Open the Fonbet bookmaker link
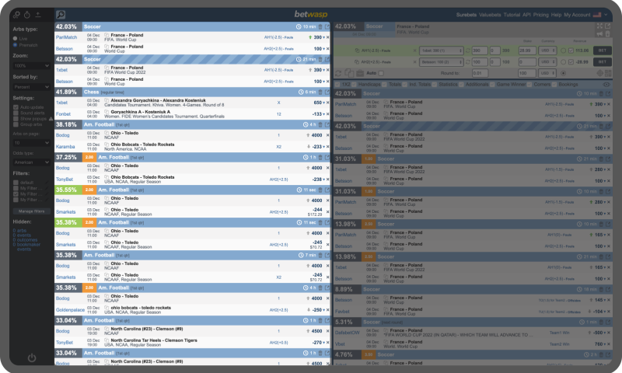 (x=63, y=114)
